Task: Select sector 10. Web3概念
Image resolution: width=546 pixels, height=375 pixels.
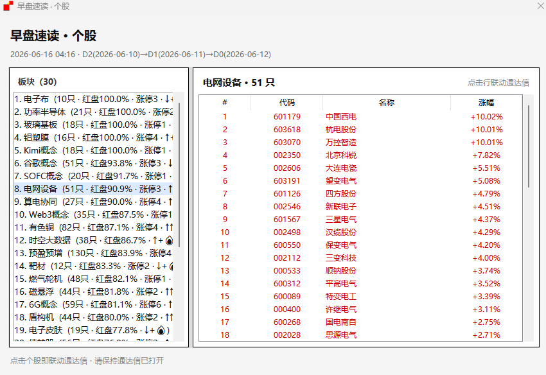Action: [93, 215]
